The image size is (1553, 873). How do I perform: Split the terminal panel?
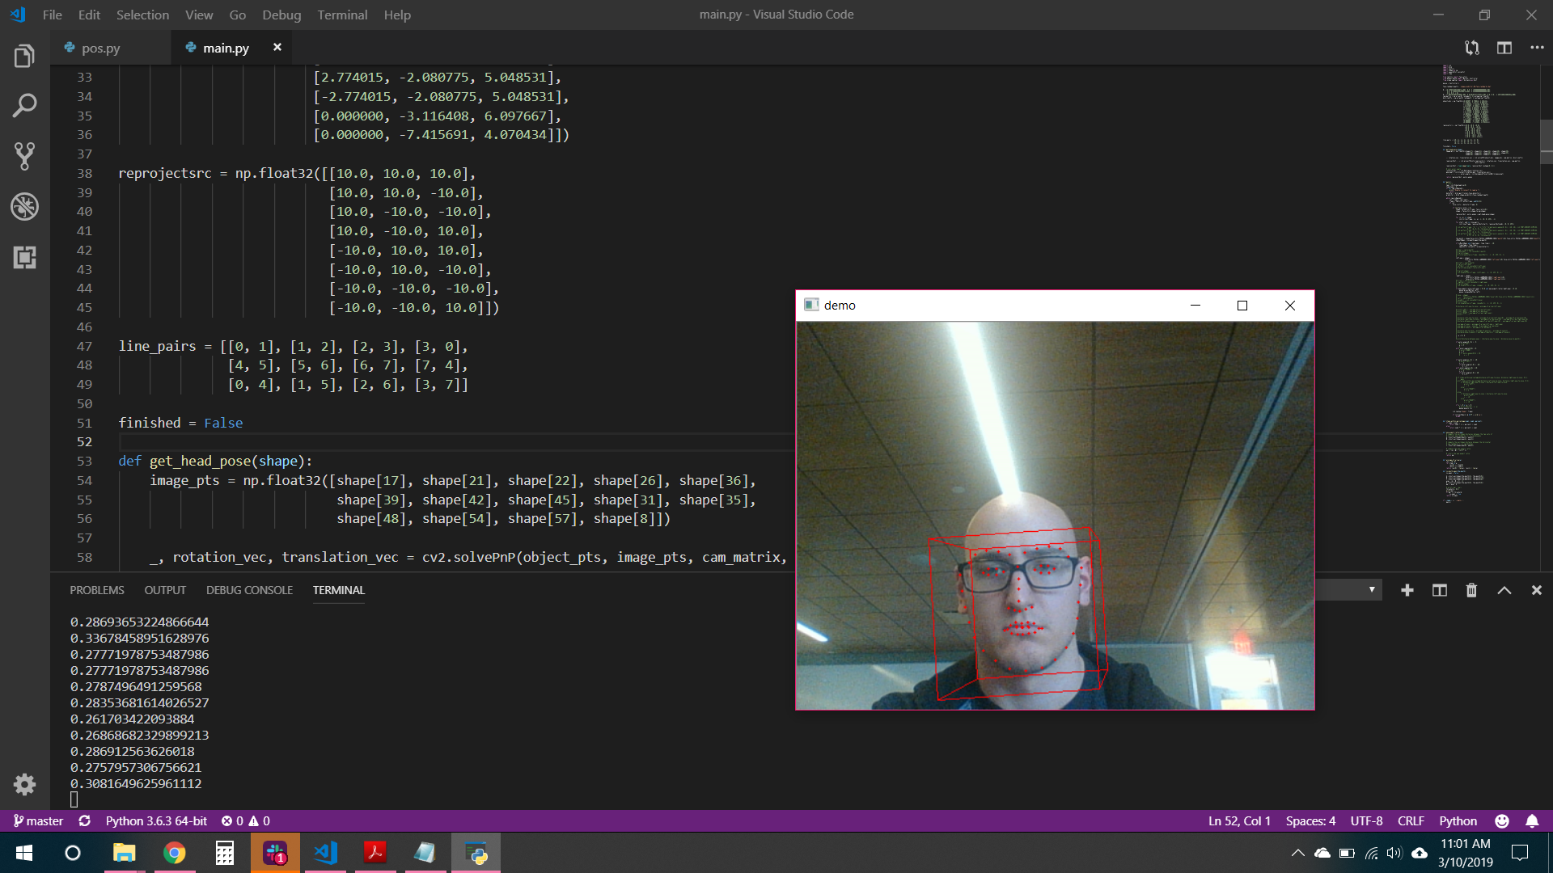[1440, 590]
